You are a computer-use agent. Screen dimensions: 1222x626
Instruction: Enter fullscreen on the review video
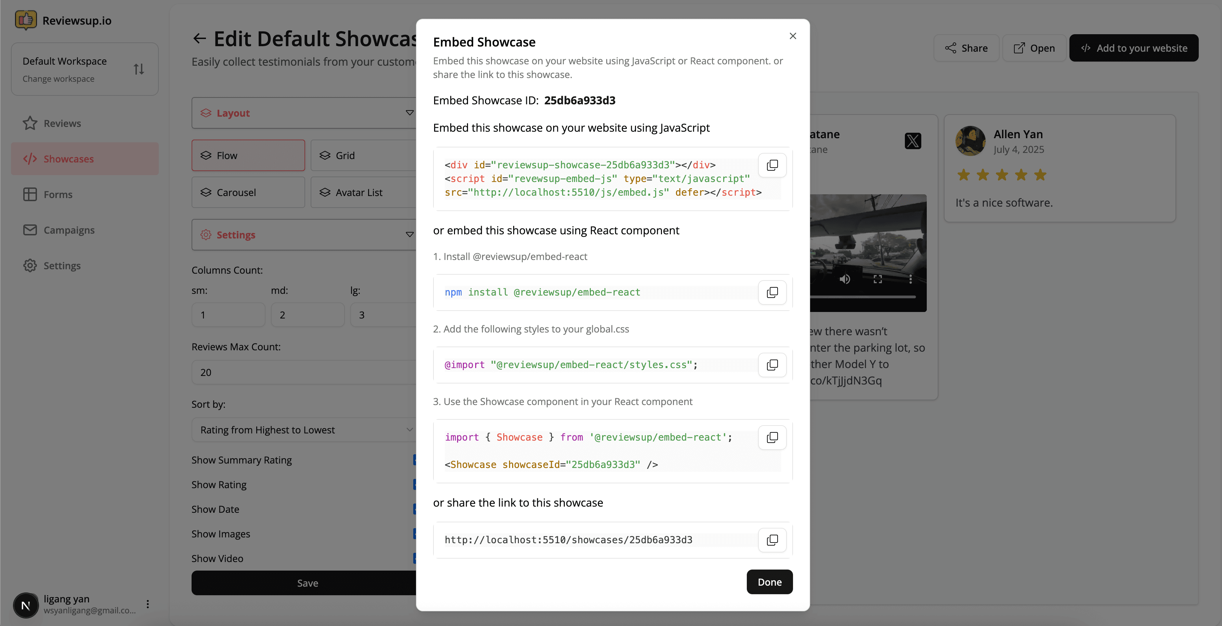[x=877, y=279]
